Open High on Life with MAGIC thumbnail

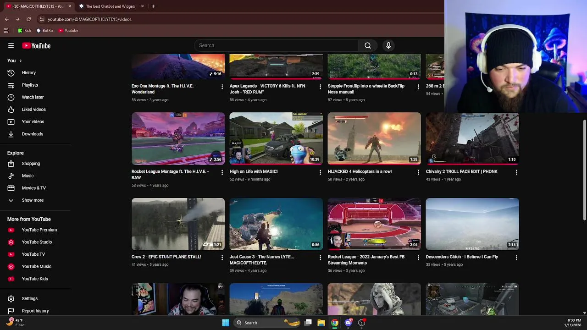(x=276, y=138)
